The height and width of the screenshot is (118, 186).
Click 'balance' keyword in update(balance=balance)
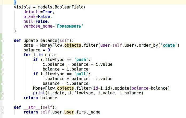(140, 88)
